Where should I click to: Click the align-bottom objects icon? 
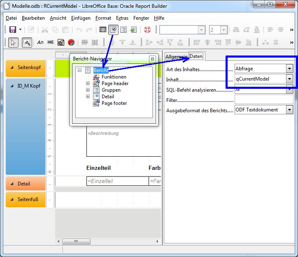point(249,42)
